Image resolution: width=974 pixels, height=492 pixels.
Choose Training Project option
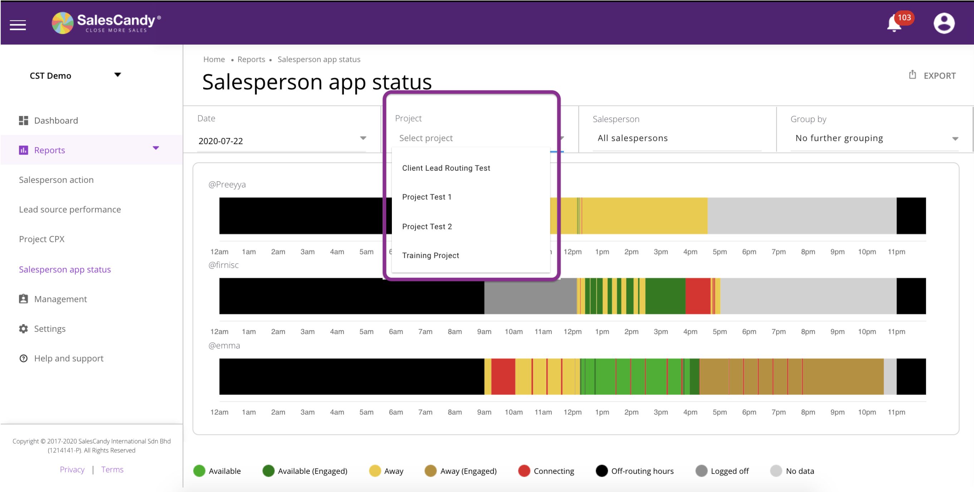point(430,255)
